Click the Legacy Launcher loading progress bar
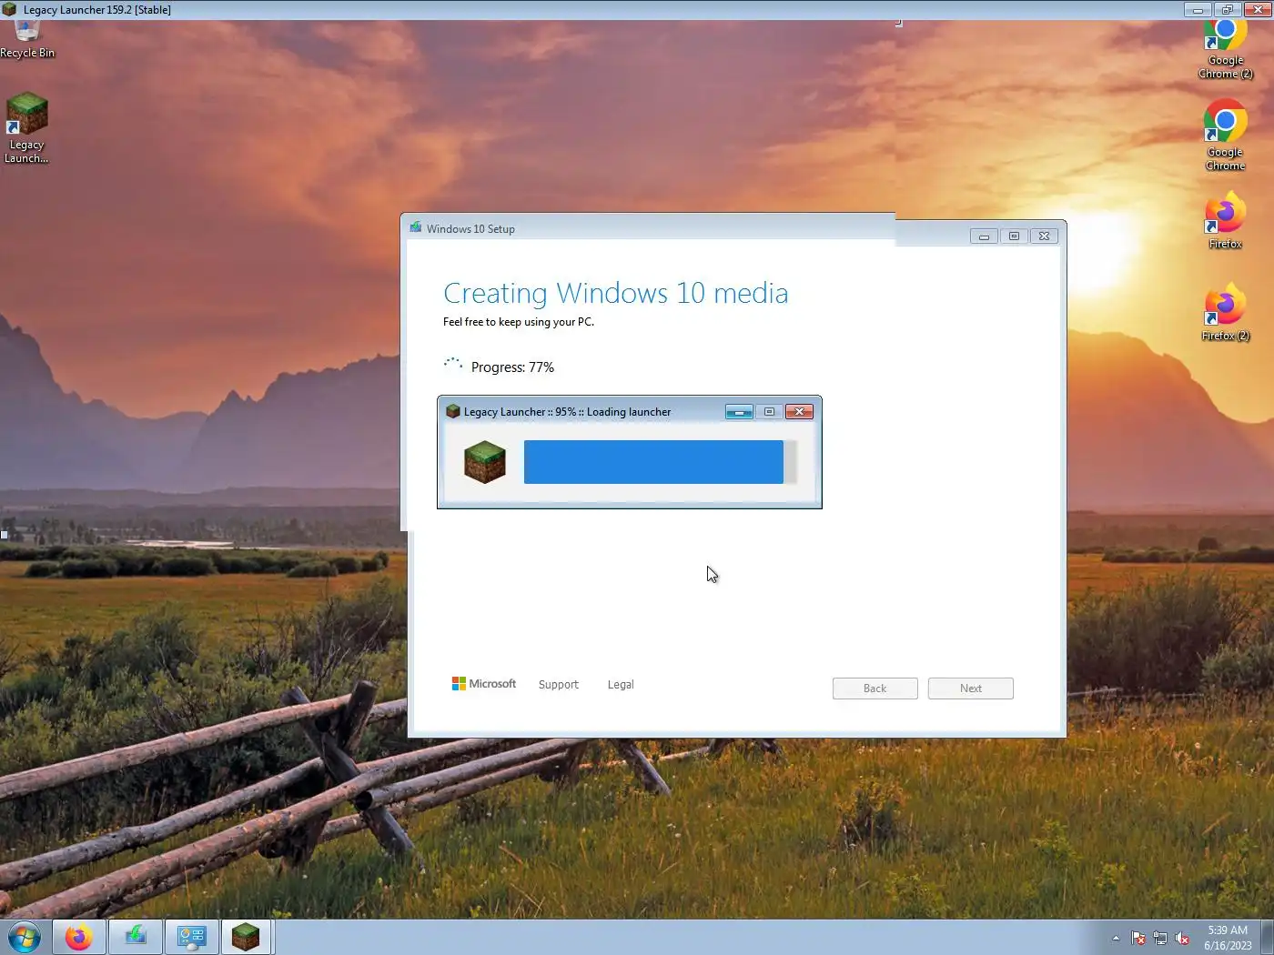The width and height of the screenshot is (1274, 955). [660, 462]
